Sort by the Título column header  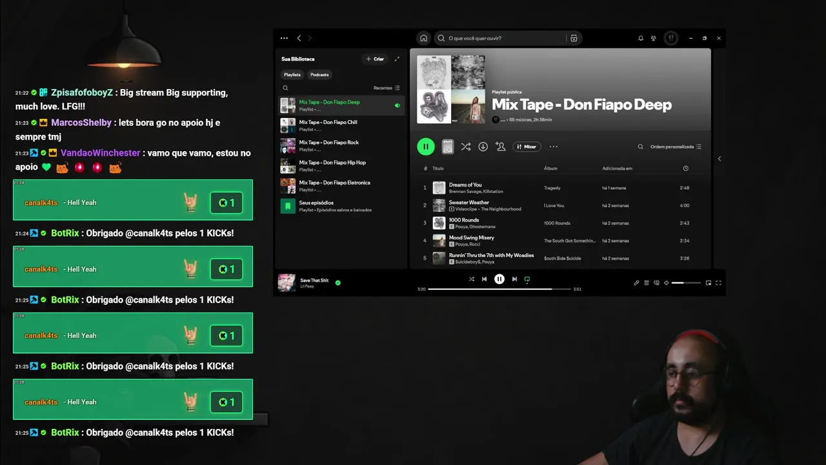coord(438,169)
